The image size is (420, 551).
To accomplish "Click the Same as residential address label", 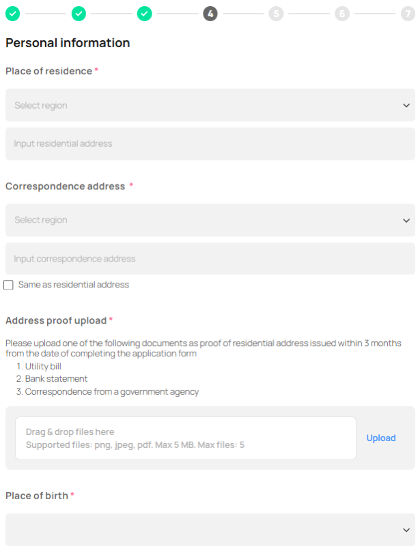I will (x=74, y=285).
